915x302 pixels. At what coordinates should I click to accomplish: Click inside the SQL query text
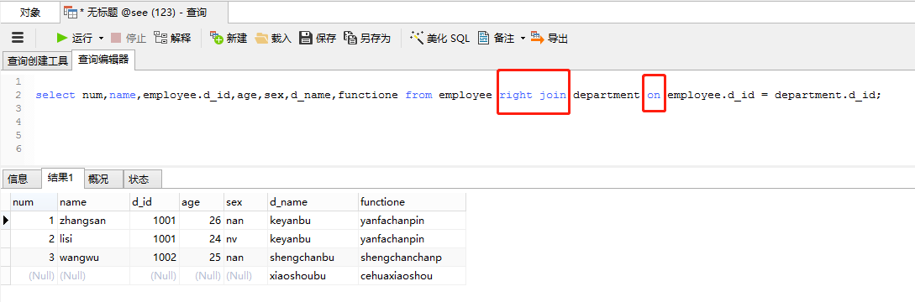click(x=457, y=95)
